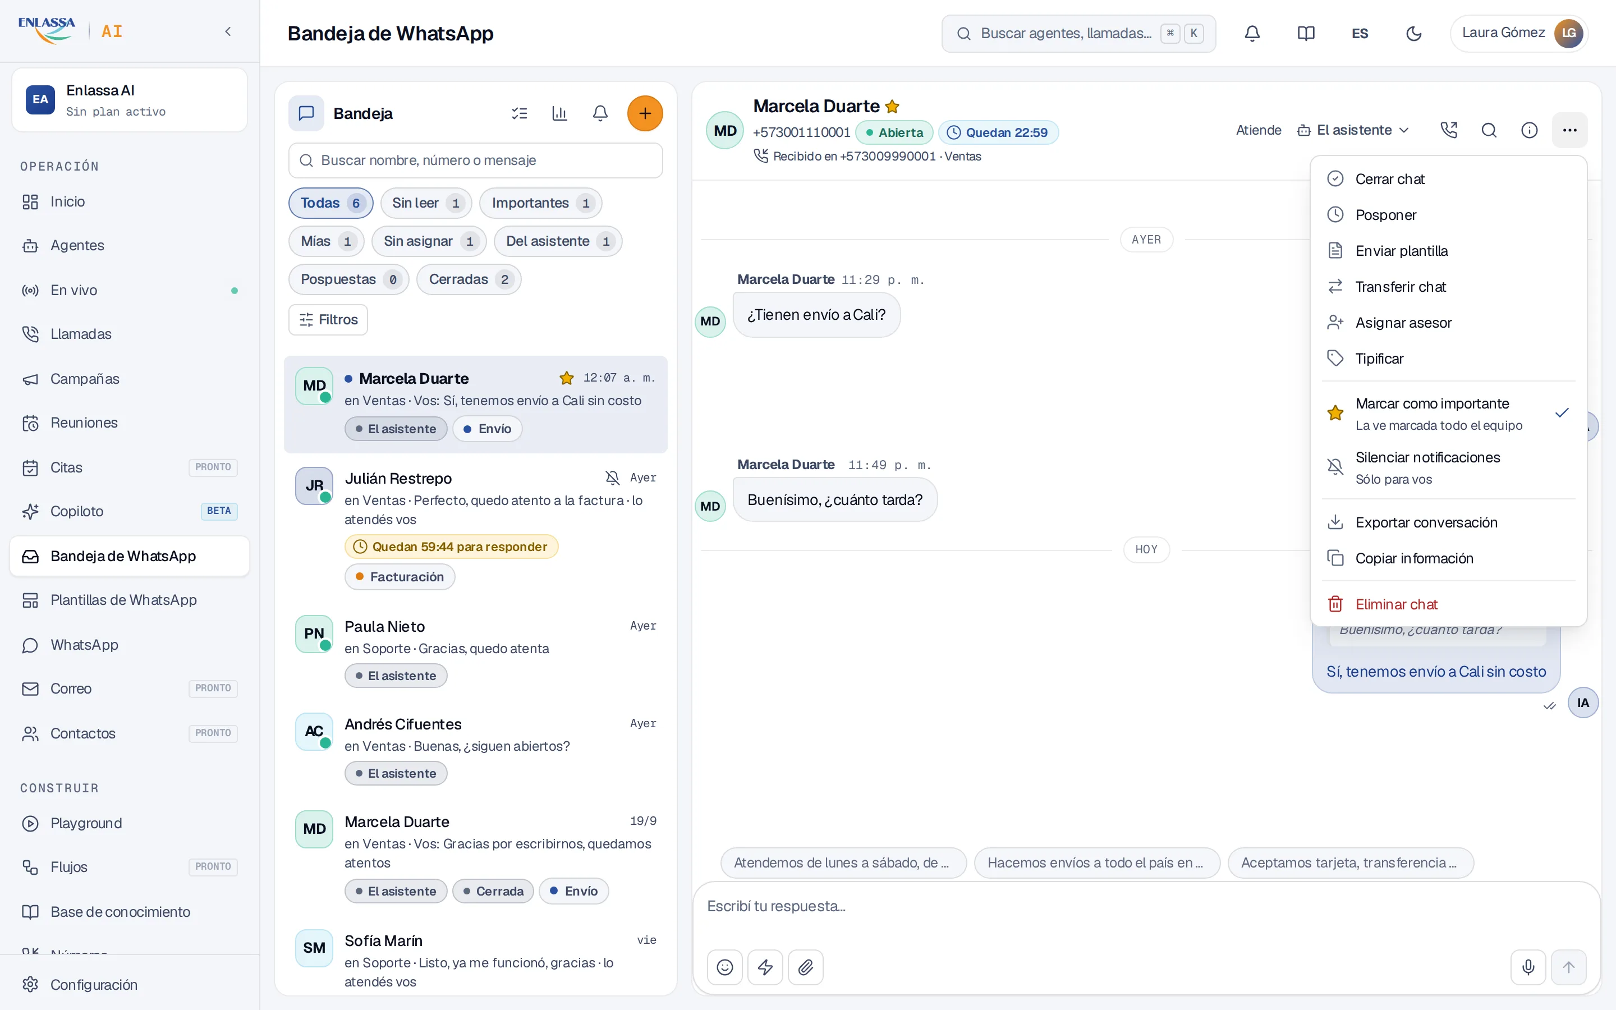Toggle Silenciar notificaciones for this chat

[1448, 467]
